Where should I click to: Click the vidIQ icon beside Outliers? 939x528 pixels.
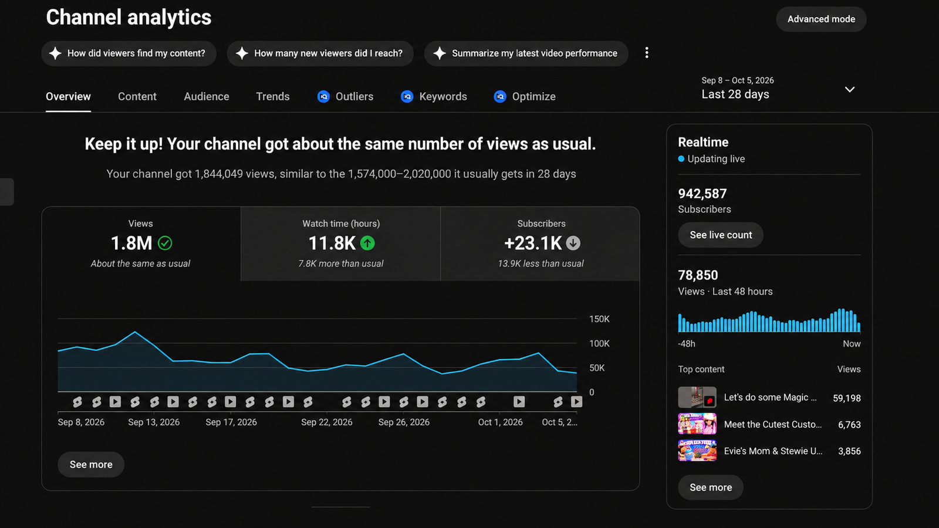[x=323, y=97]
